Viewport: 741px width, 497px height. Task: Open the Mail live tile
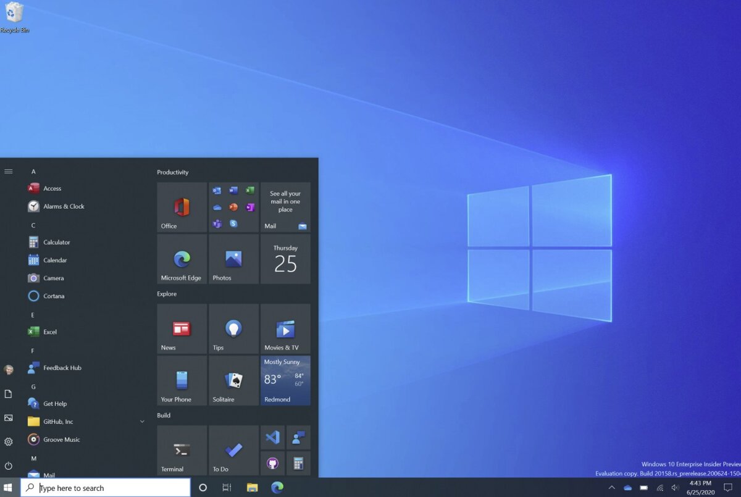click(285, 207)
